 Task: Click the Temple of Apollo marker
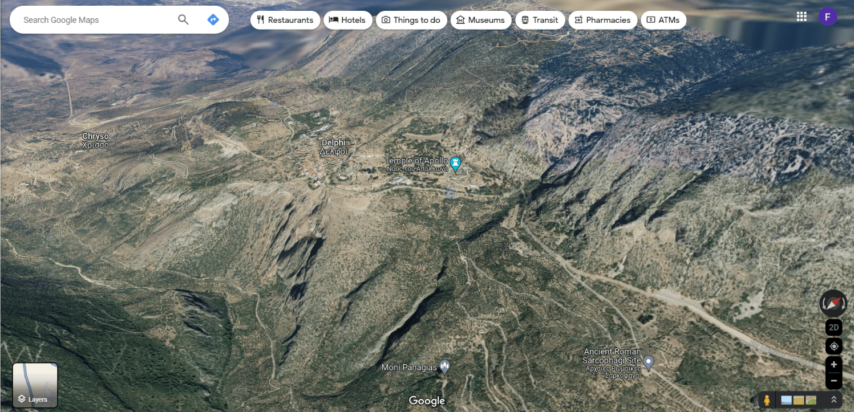coord(455,164)
